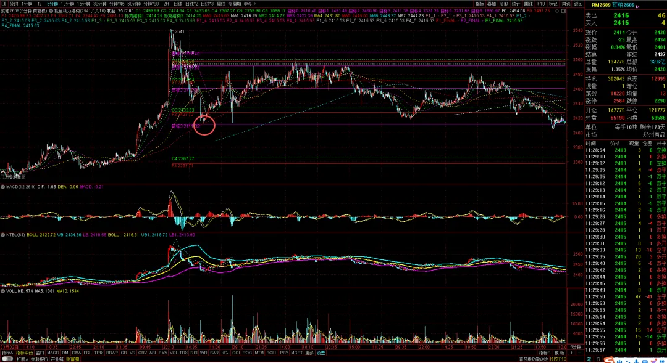This screenshot has width=667, height=363.
Task: Select 窗口 tab in indicator bar
Action: point(40,353)
